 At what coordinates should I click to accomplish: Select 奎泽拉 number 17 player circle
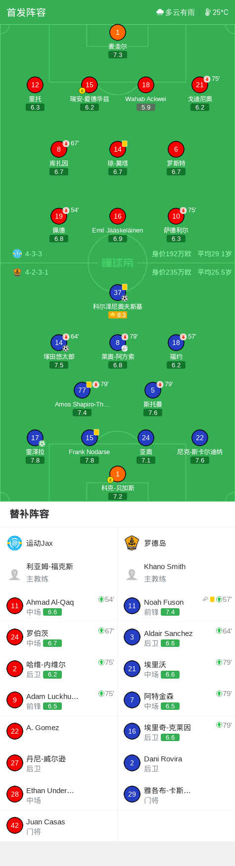coord(35,438)
